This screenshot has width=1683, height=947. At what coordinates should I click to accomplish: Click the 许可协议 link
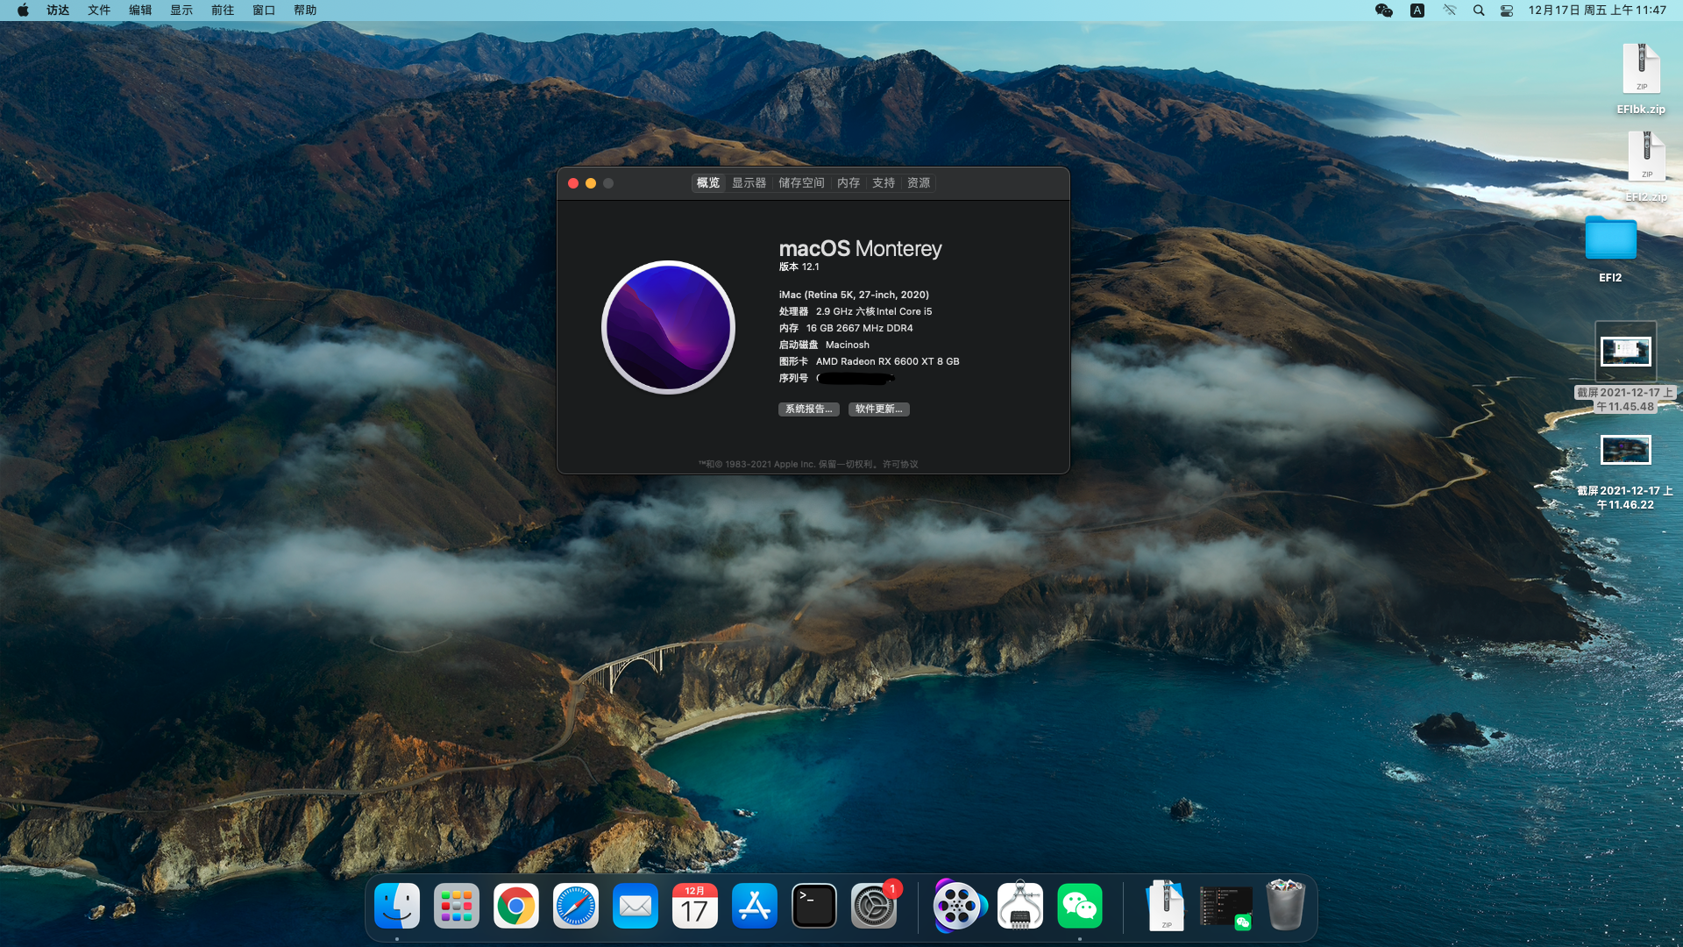tap(900, 465)
